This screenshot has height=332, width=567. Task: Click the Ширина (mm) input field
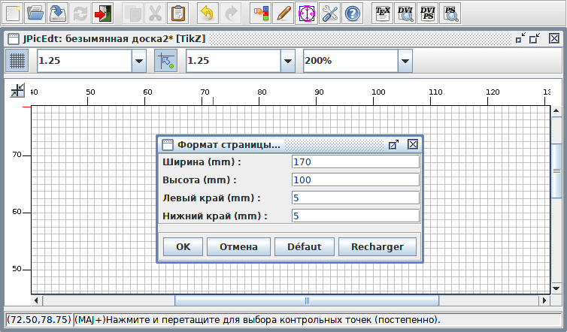pos(356,161)
